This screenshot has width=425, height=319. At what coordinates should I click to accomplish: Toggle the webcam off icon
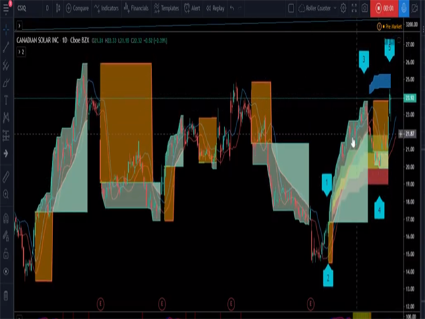[x=414, y=9]
